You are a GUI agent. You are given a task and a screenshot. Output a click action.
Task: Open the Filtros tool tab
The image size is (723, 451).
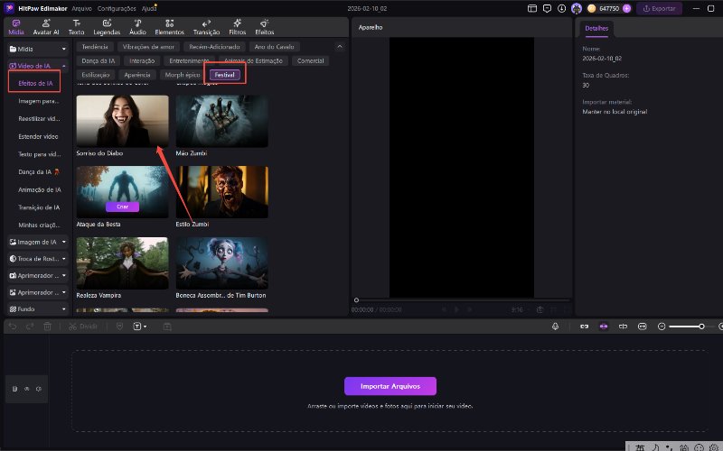click(237, 25)
